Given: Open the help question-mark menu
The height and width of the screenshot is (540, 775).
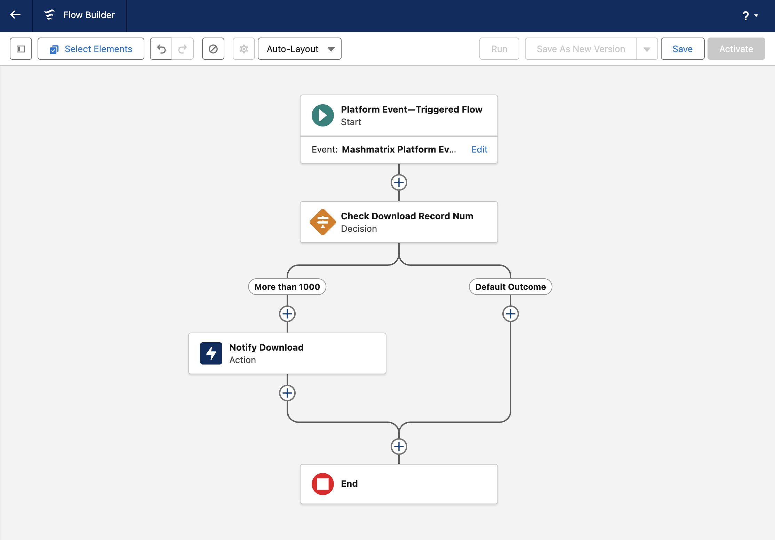Looking at the screenshot, I should (749, 16).
